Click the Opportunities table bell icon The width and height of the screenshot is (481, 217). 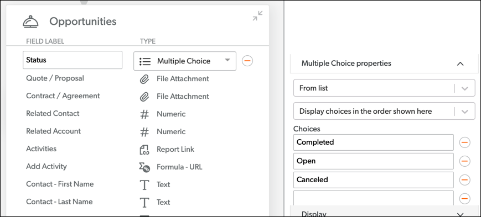click(30, 22)
